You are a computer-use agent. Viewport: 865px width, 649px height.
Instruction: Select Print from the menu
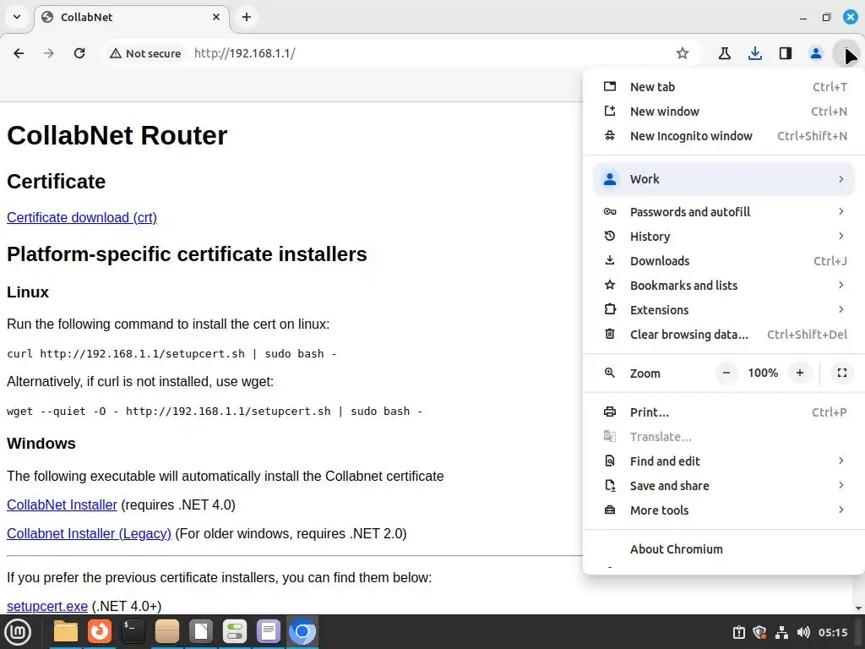coord(724,412)
